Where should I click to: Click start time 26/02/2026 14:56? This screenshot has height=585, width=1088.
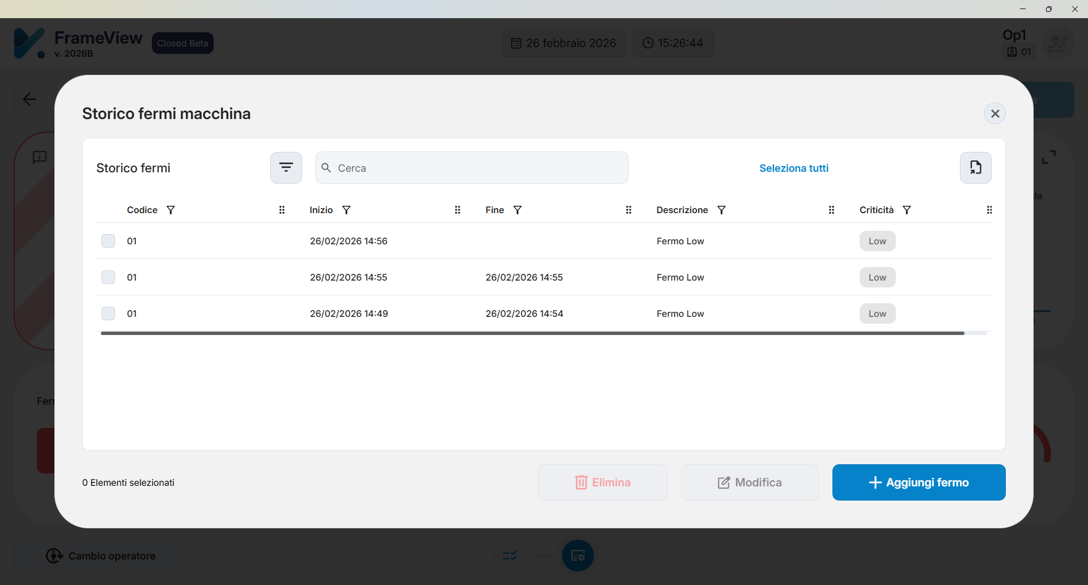click(x=348, y=241)
